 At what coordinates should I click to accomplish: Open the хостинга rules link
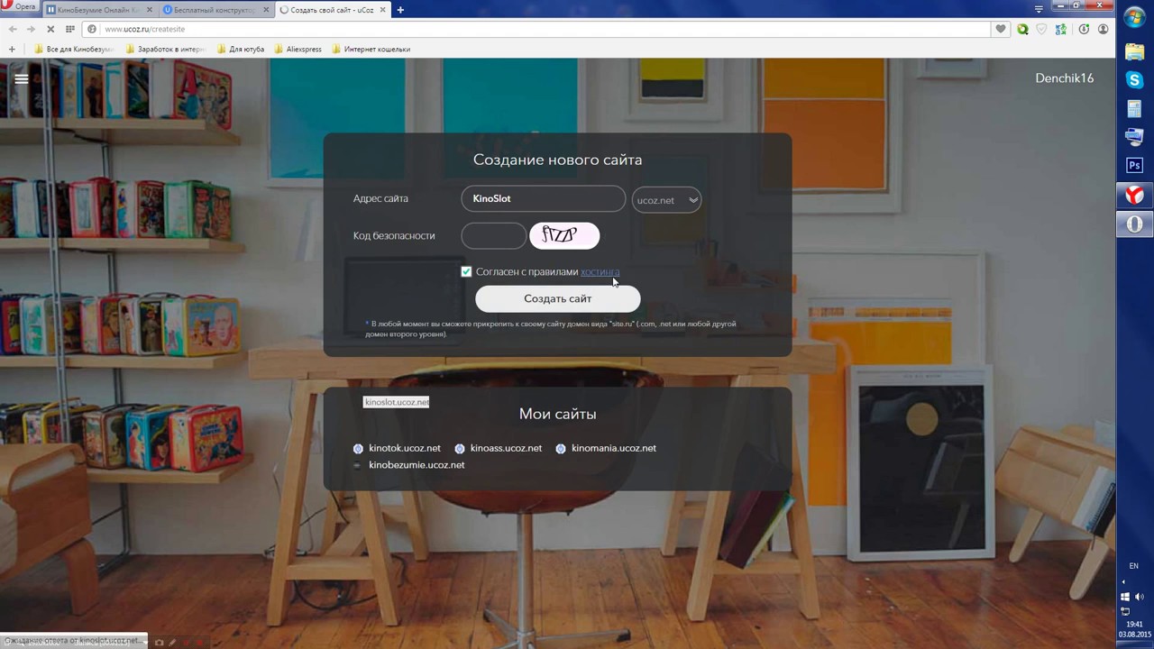(x=600, y=271)
